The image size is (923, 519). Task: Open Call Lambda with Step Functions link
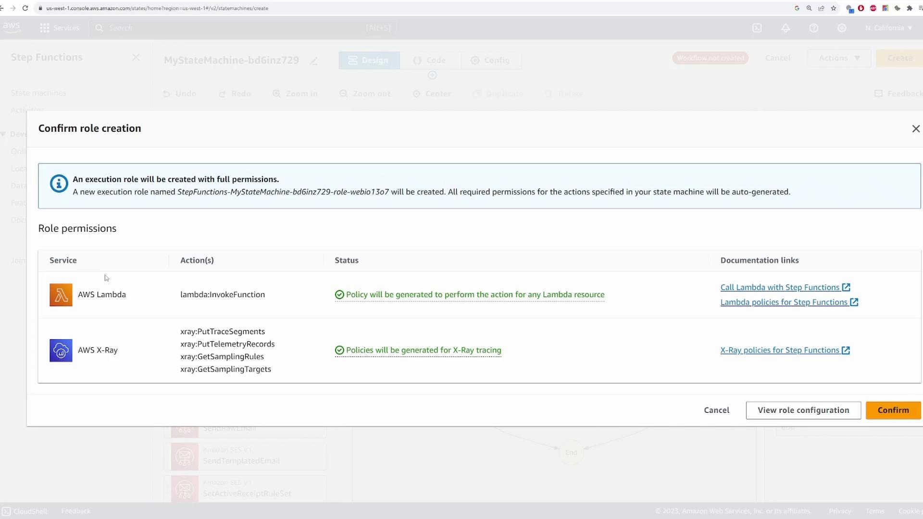tap(785, 287)
